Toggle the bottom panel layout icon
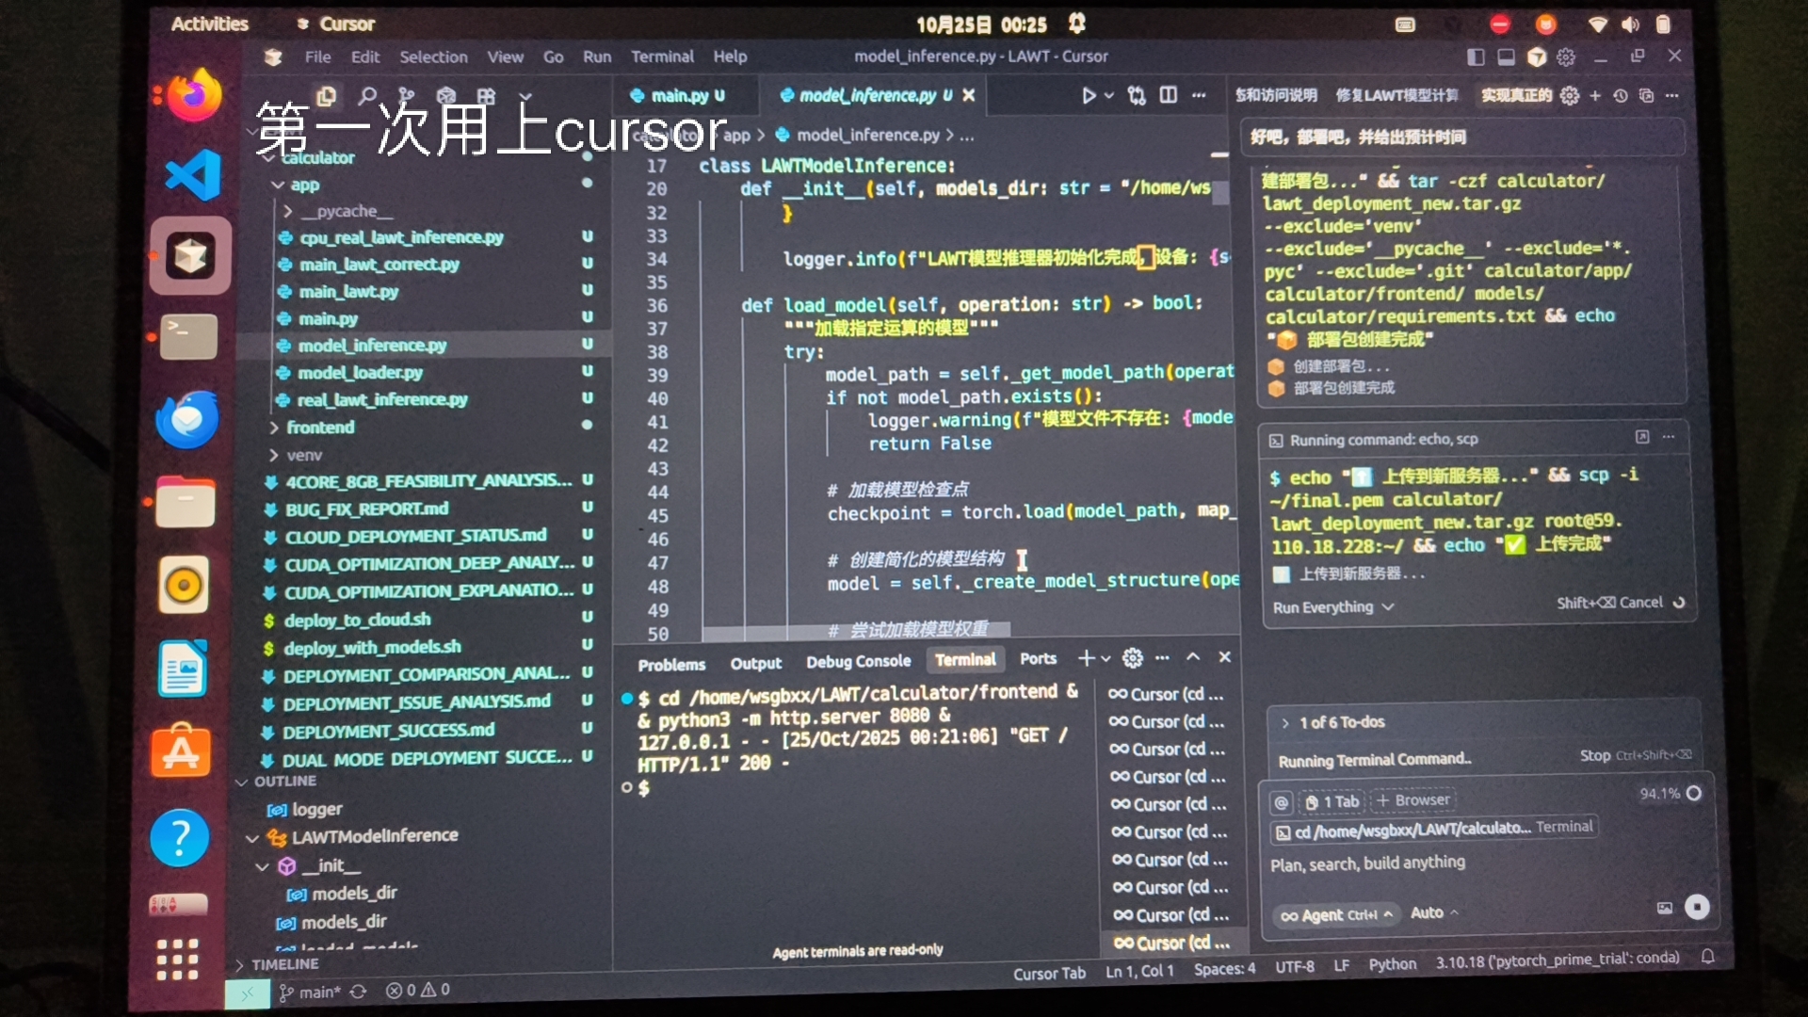1808x1017 pixels. (1506, 57)
